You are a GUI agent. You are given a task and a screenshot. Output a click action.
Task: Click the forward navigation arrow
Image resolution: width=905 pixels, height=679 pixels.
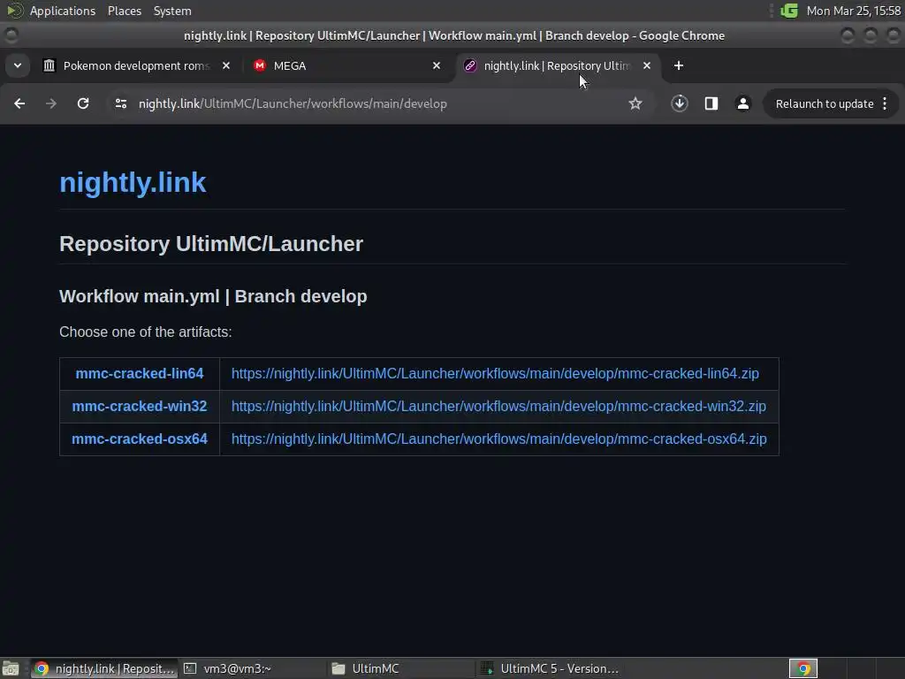tap(51, 103)
